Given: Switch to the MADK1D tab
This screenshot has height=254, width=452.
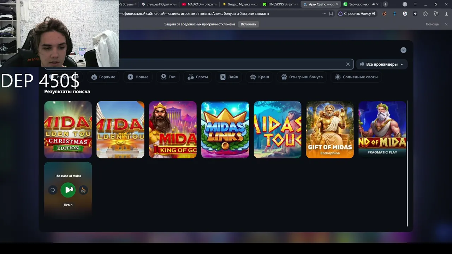Looking at the screenshot, I should 199,4.
